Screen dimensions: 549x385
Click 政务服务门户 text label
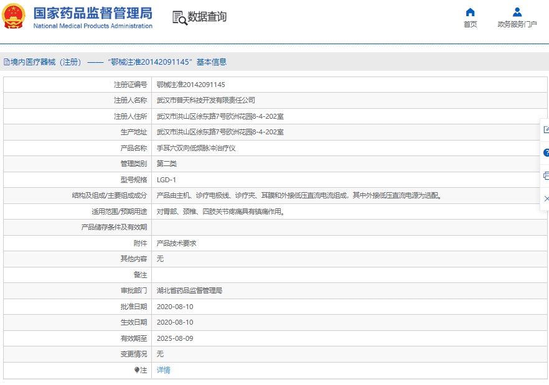[x=517, y=24]
